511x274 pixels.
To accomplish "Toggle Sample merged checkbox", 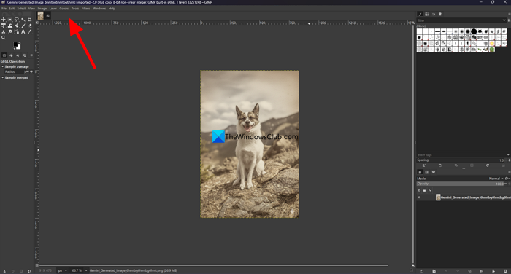I will coord(3,77).
